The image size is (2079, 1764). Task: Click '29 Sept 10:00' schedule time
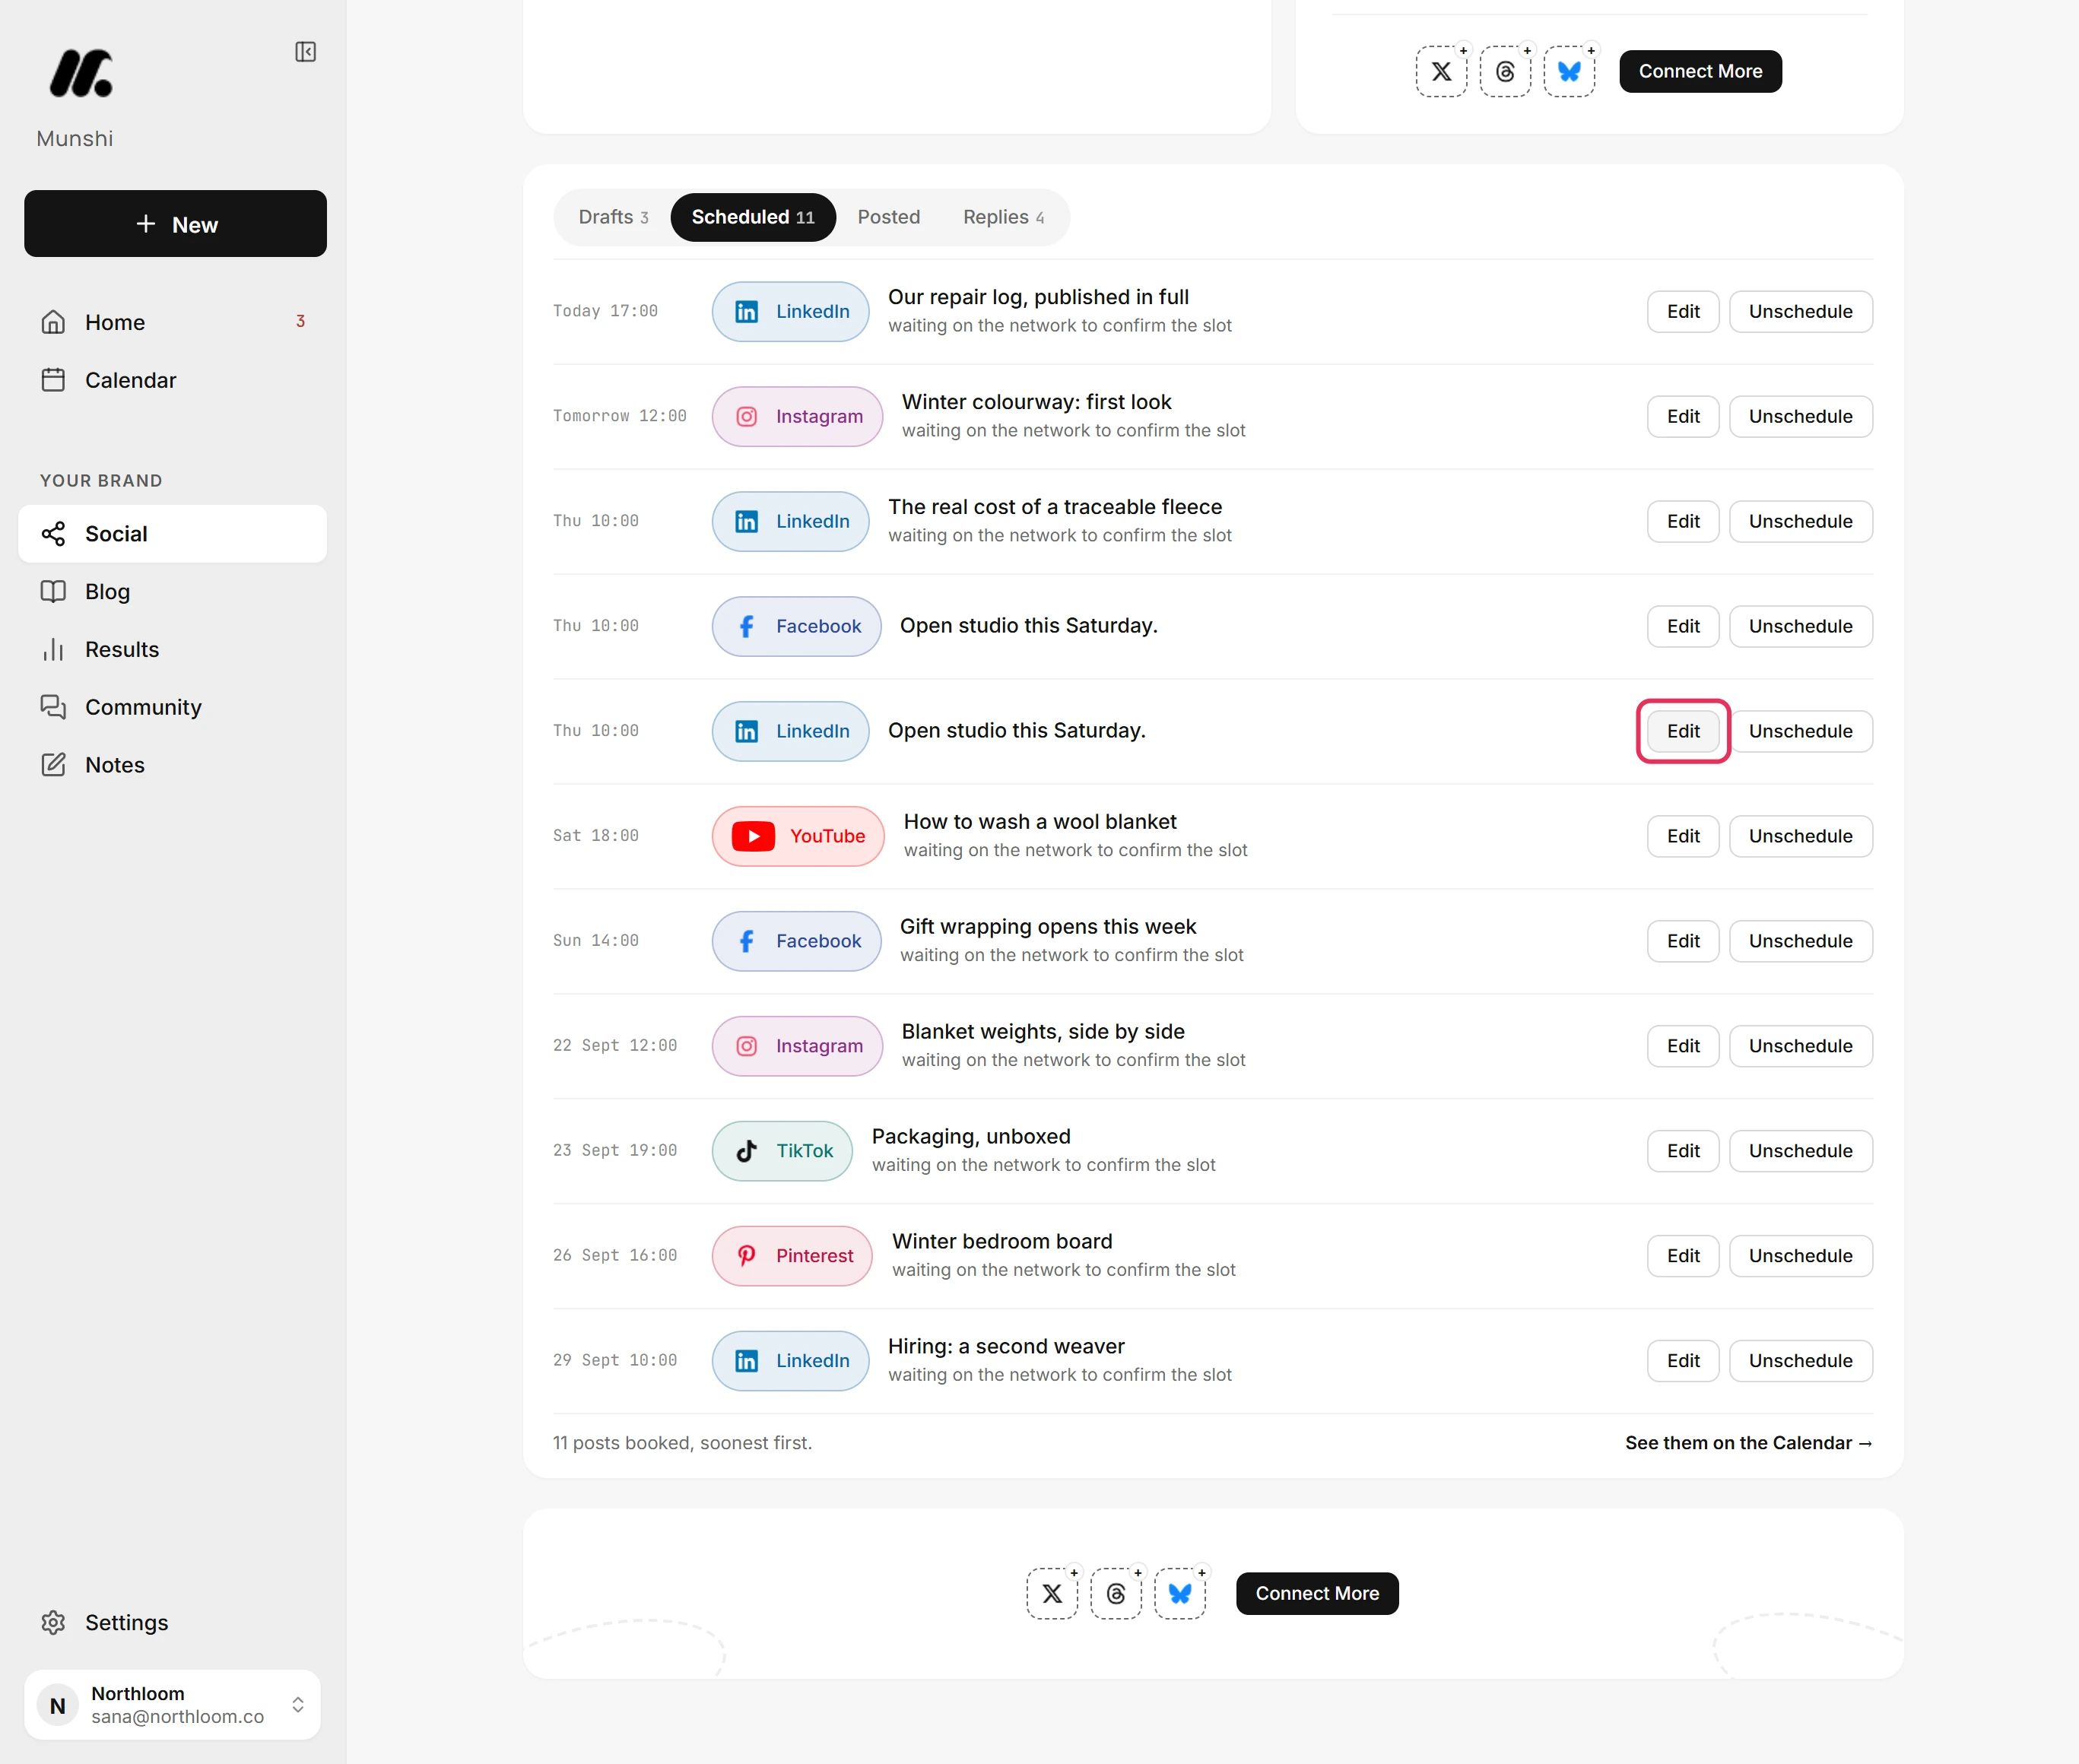[614, 1360]
